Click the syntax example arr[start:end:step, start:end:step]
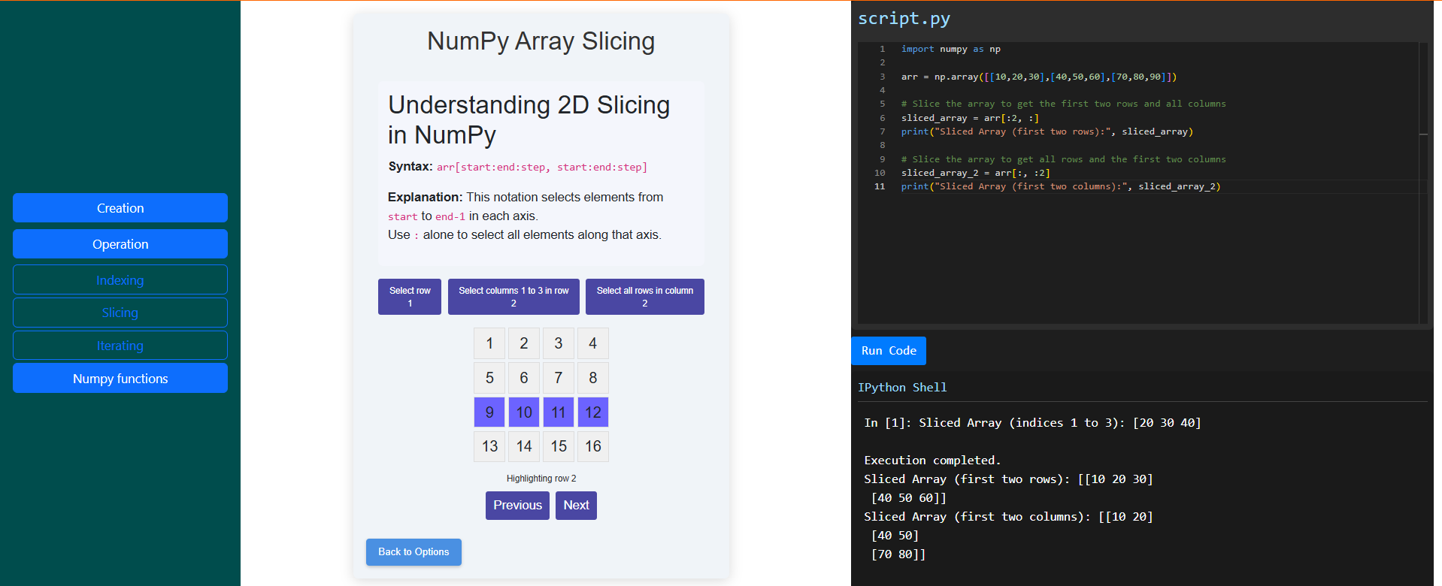 (542, 168)
